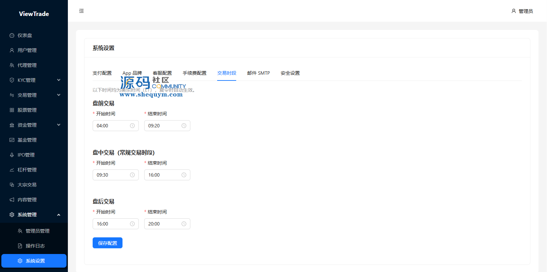Open clock picker for 盘后交易 结束时间
This screenshot has height=272, width=547.
[184, 224]
